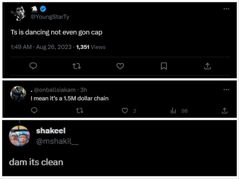Open shakeel's profile avatar

click(x=19, y=136)
